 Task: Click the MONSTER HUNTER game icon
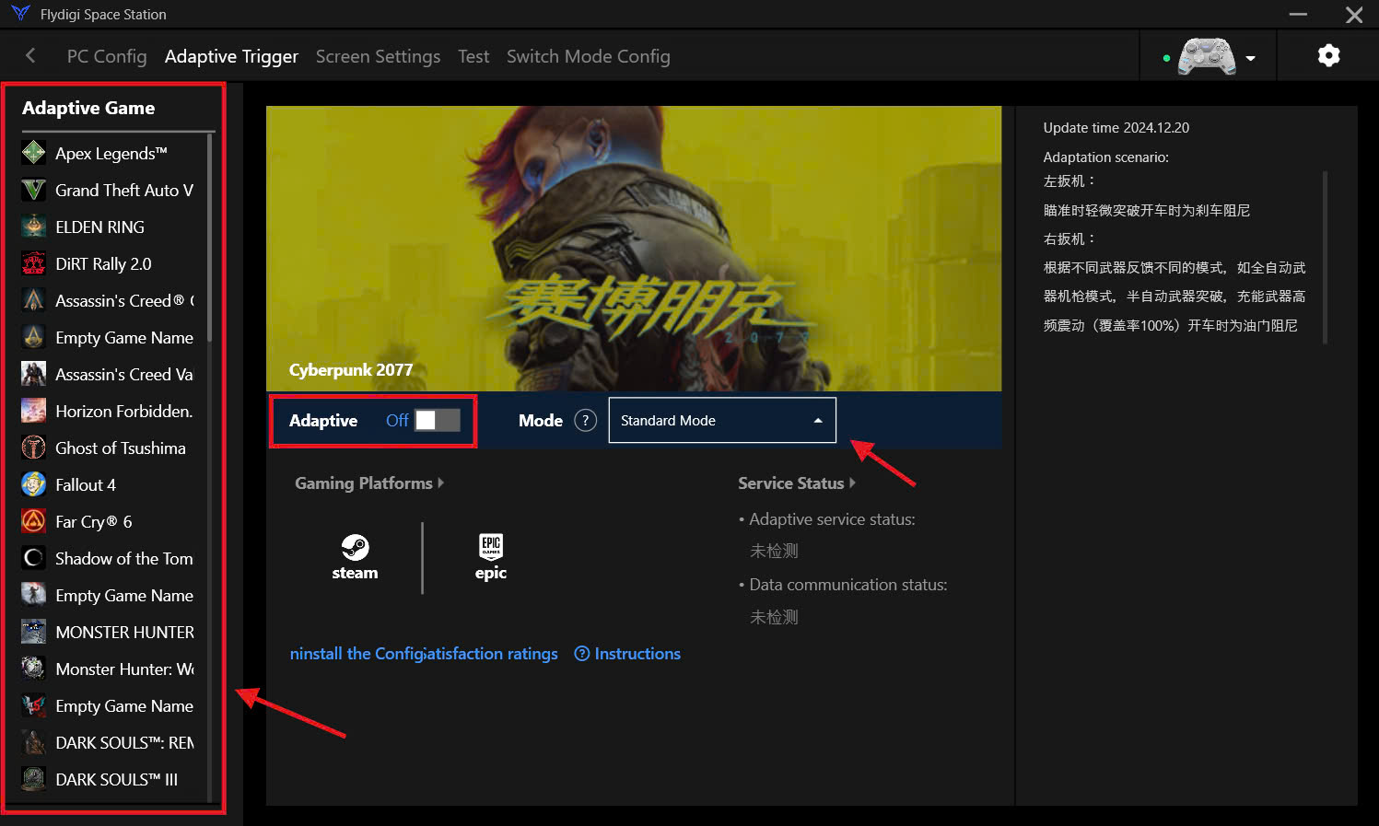pyautogui.click(x=33, y=632)
